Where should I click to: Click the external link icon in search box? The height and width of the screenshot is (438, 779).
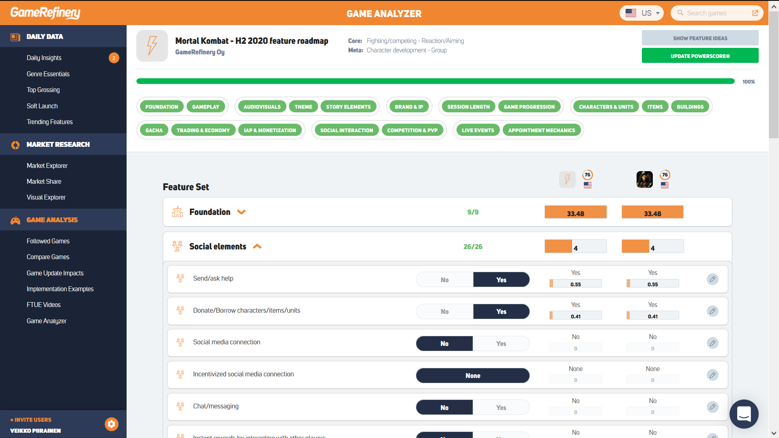pyautogui.click(x=755, y=13)
